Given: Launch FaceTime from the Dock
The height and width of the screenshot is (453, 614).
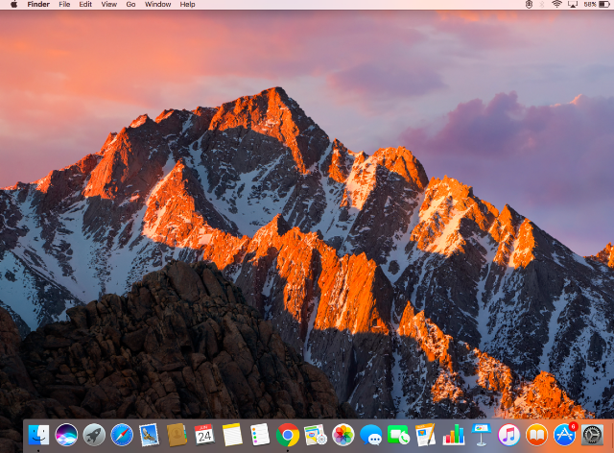Looking at the screenshot, I should pos(398,435).
